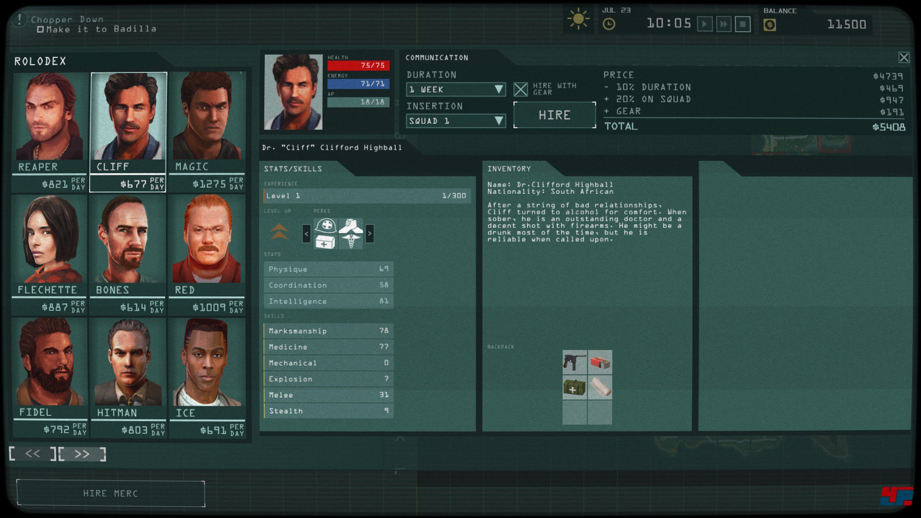Screen dimensions: 921x518
Task: Click the first aid box perk icon
Action: click(325, 242)
